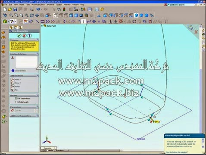Click the green OK checkmark in Line Properties

click(19, 35)
